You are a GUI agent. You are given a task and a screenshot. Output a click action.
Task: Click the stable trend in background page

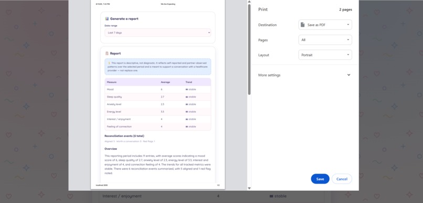(x=278, y=196)
